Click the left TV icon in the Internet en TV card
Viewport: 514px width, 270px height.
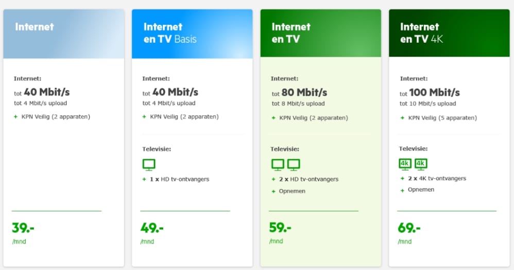(x=278, y=165)
